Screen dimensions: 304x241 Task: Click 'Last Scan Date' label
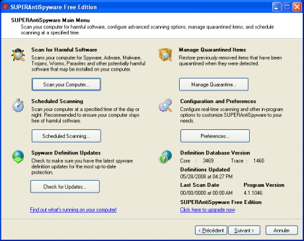(200, 185)
